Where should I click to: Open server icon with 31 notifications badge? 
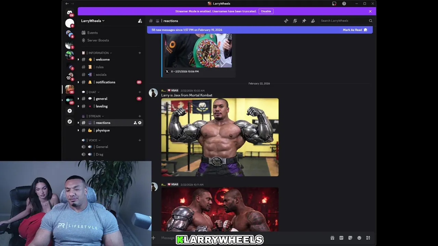[x=69, y=89]
